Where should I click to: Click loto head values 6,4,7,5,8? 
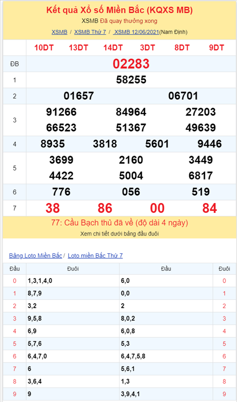133,356
